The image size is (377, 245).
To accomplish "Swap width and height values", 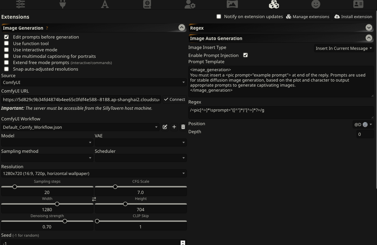I will click(x=94, y=199).
